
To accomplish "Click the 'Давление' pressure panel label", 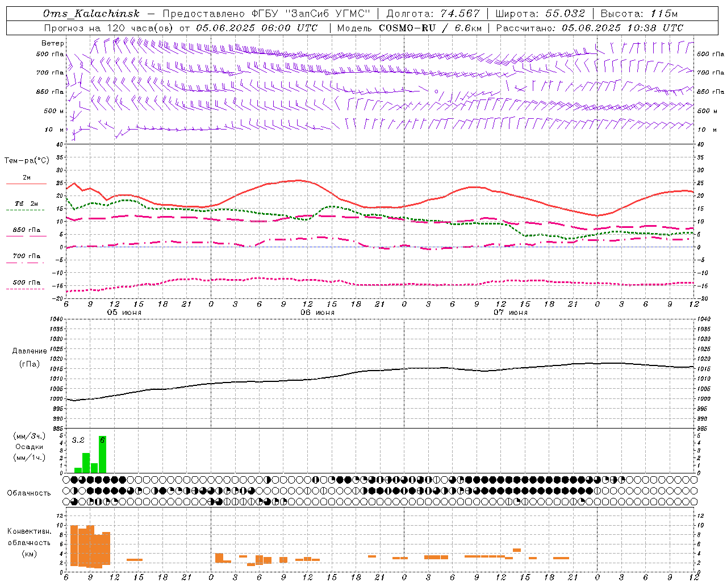I will click(x=30, y=351).
